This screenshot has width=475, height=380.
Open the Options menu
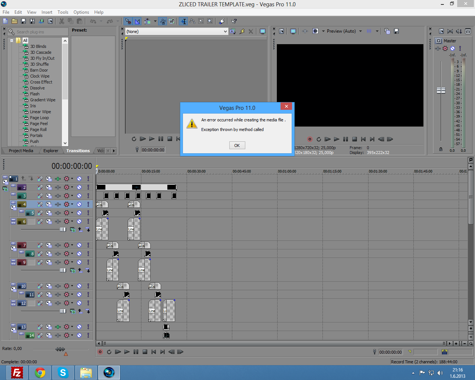click(x=81, y=12)
